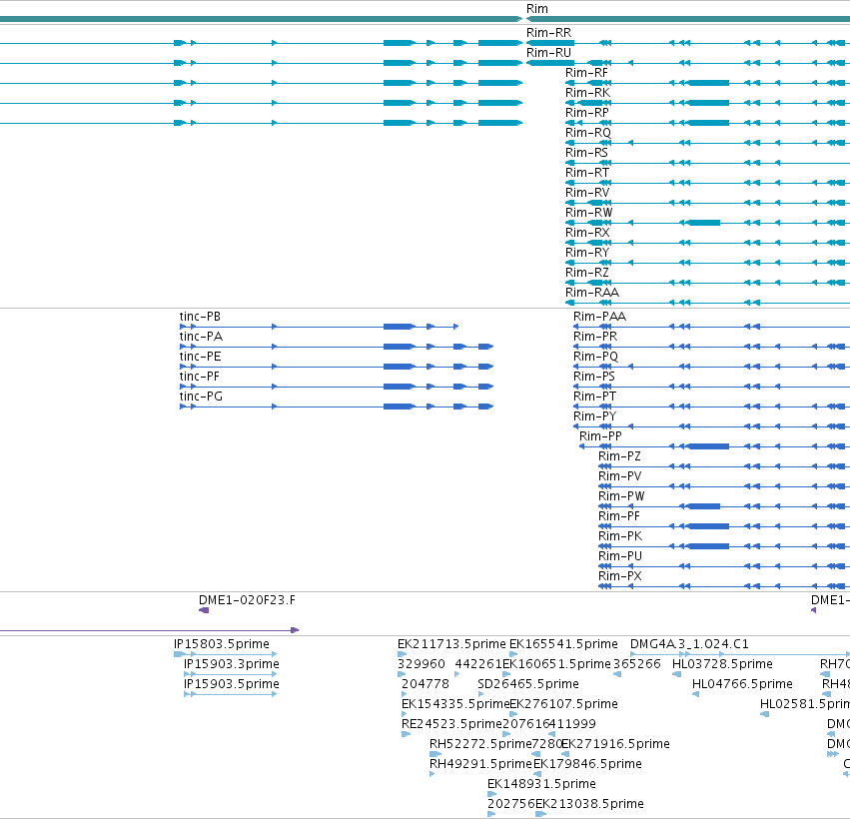850x819 pixels.
Task: Select the Rim-PV protein label
Action: [620, 476]
